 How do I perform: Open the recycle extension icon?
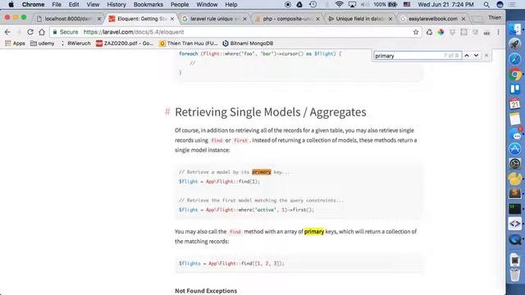click(x=429, y=32)
